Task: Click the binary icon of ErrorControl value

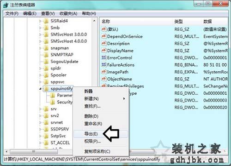Action: [104, 57]
